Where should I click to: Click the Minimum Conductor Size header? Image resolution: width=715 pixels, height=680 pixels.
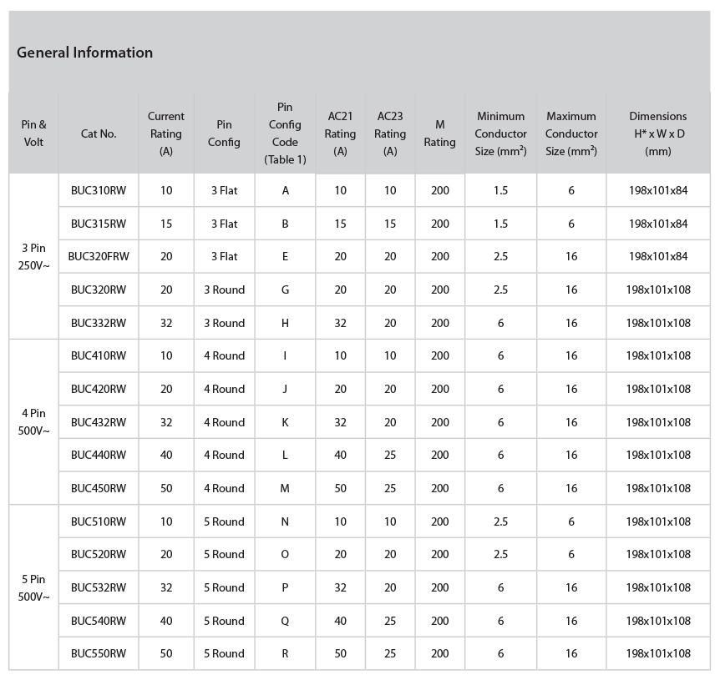tap(500, 133)
